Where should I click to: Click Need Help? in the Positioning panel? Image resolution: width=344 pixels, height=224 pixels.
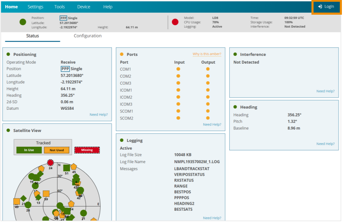point(99,114)
